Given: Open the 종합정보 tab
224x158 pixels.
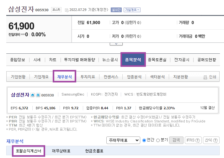Looking at the screenshot, I should [18, 60].
